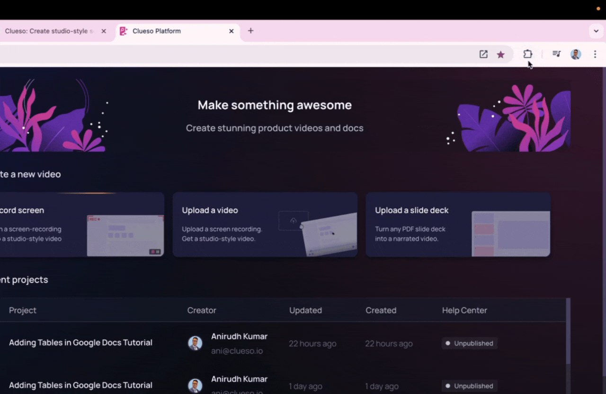Switch to the Clueso Platform tab
The image size is (606, 394).
(178, 31)
